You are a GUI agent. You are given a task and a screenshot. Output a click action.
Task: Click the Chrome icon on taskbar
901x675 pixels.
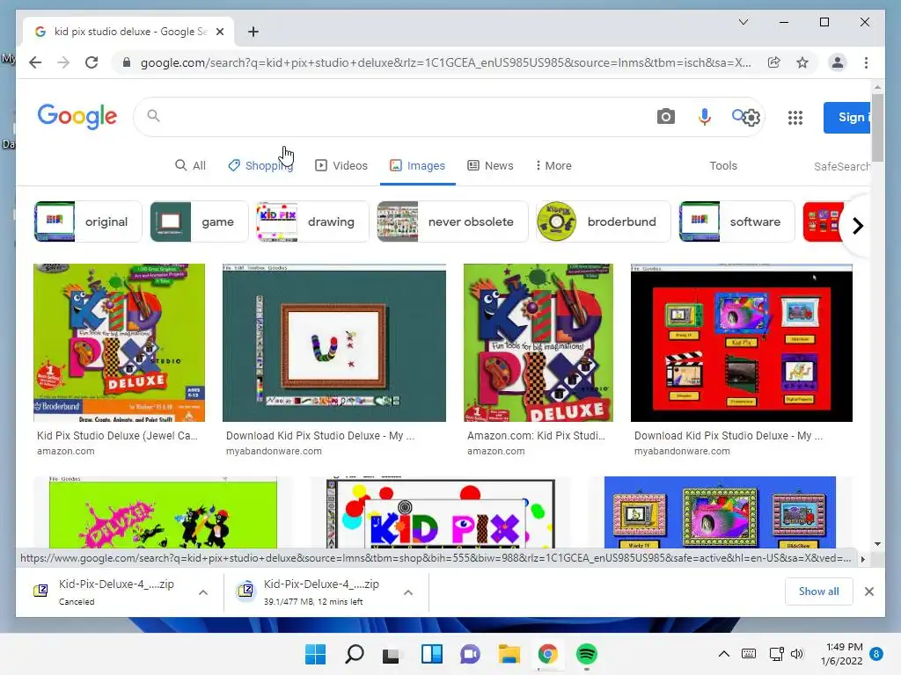pos(547,654)
